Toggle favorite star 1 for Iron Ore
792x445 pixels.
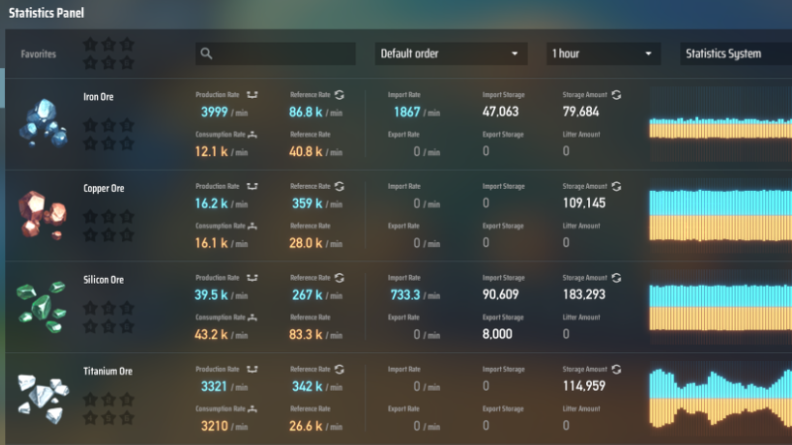pyautogui.click(x=90, y=126)
